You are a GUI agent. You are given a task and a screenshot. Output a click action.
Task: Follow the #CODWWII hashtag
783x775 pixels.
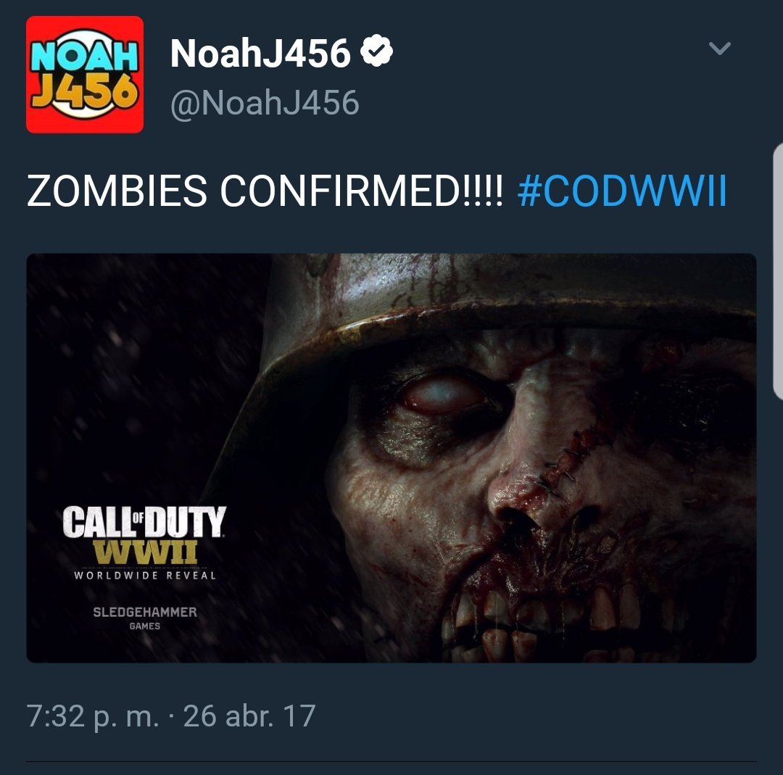(622, 190)
